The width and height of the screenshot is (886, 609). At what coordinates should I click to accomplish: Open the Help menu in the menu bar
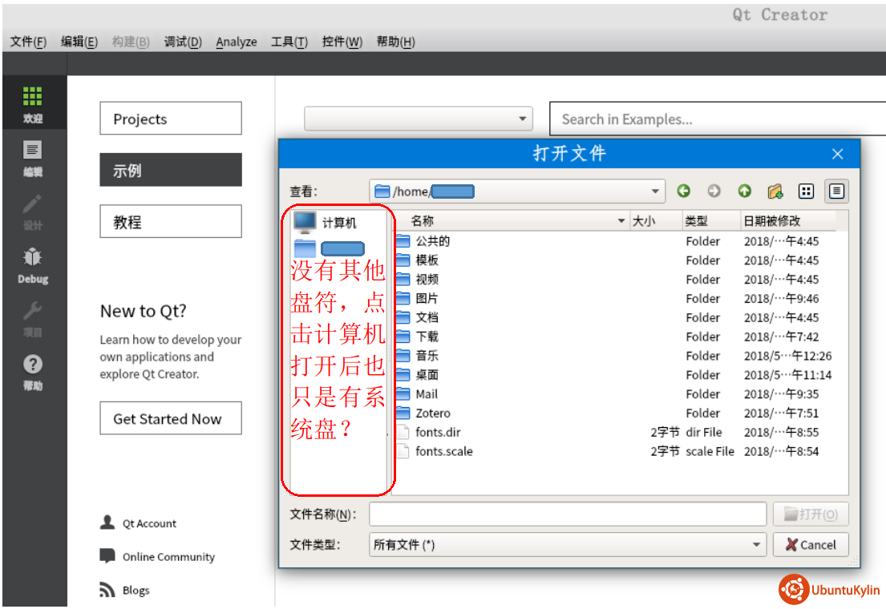pyautogui.click(x=395, y=42)
